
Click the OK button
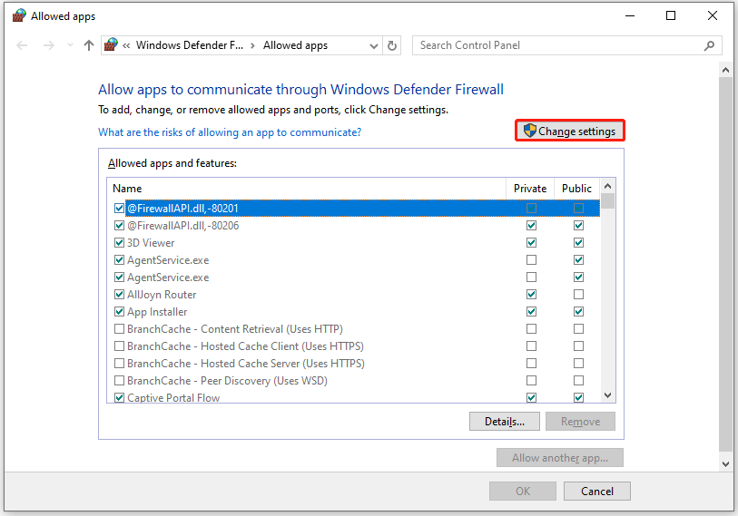tap(523, 492)
